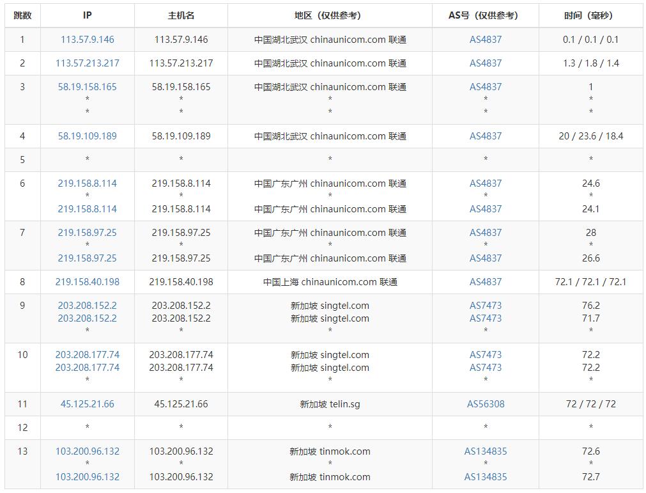Open IP link 45.125.21.66 in hop 11
The height and width of the screenshot is (493, 646).
tap(88, 404)
